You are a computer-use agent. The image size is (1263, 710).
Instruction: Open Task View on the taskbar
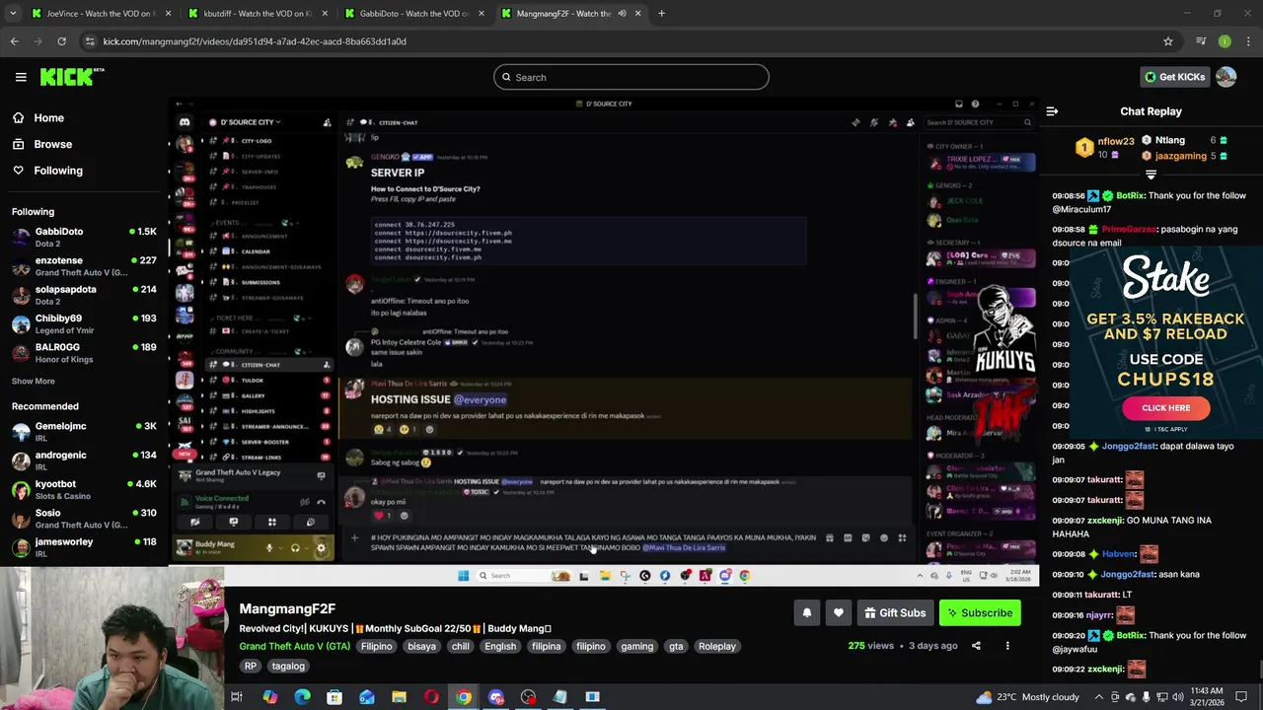237,697
